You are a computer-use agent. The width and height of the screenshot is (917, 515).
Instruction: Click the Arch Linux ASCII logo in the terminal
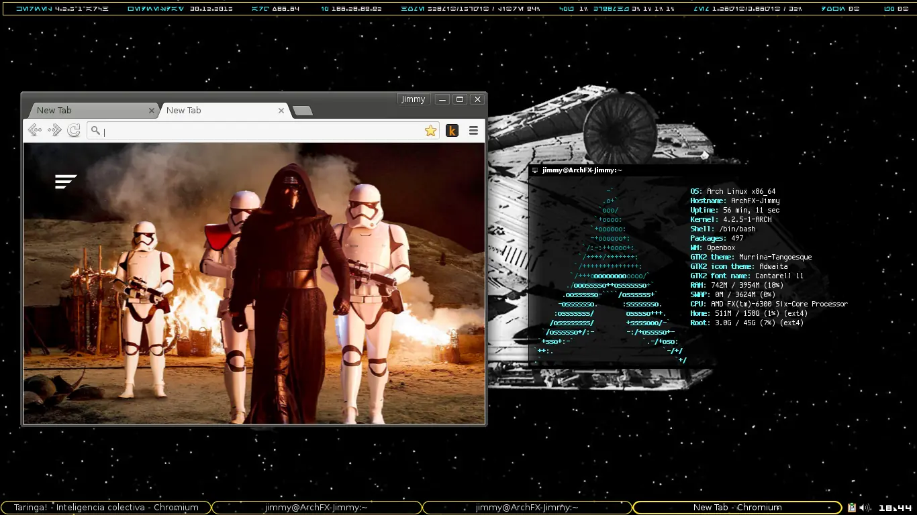click(610, 276)
